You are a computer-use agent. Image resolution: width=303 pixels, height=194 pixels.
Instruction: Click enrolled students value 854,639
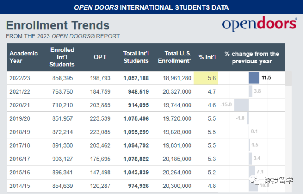tap(63, 186)
